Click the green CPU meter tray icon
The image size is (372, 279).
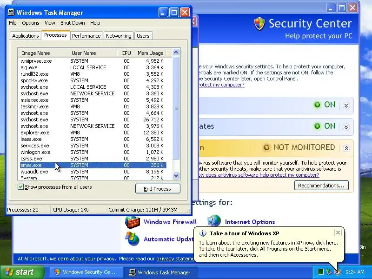click(321, 272)
